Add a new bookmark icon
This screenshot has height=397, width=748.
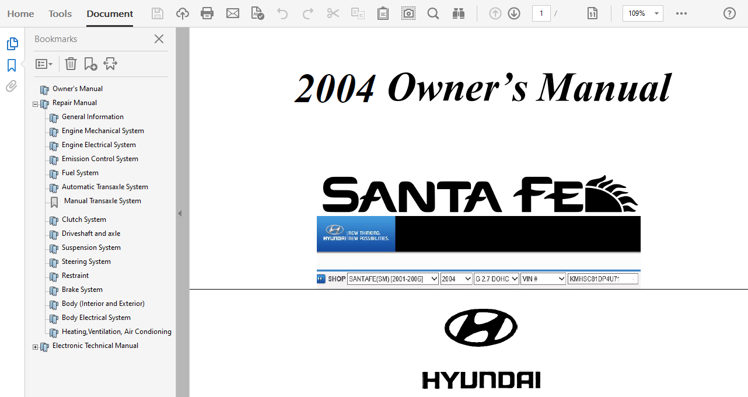pyautogui.click(x=90, y=64)
